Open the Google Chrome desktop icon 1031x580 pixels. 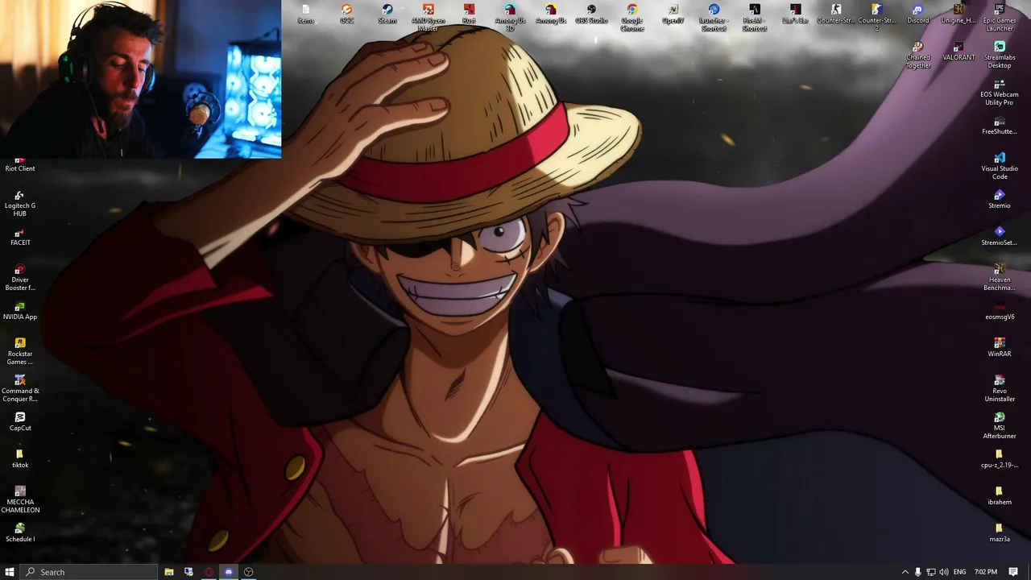coord(632,18)
